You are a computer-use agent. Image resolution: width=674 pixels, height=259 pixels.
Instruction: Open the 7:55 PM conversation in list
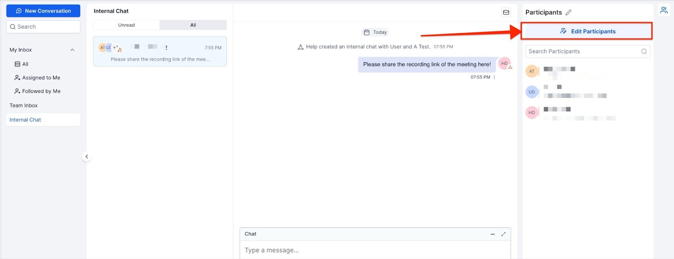point(160,52)
